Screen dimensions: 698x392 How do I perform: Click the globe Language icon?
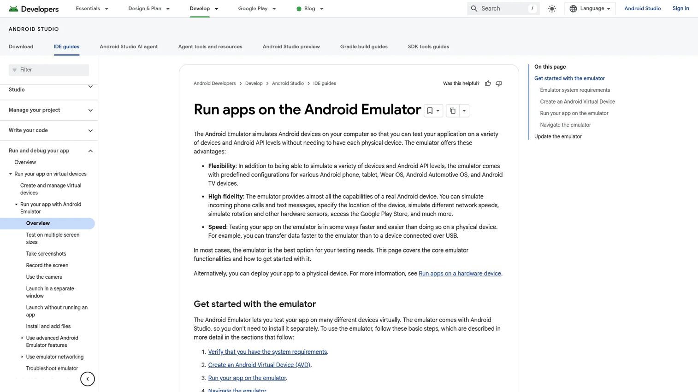[573, 9]
